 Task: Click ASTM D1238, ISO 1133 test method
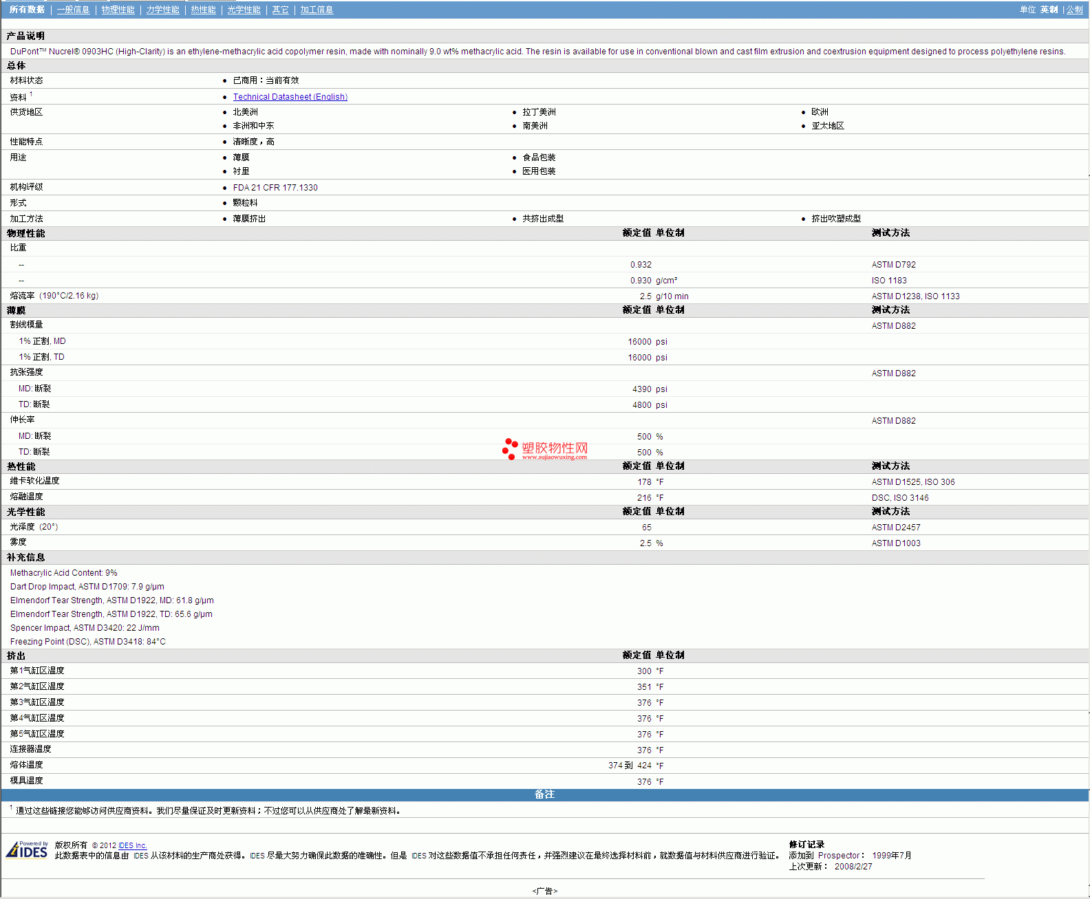pos(915,296)
